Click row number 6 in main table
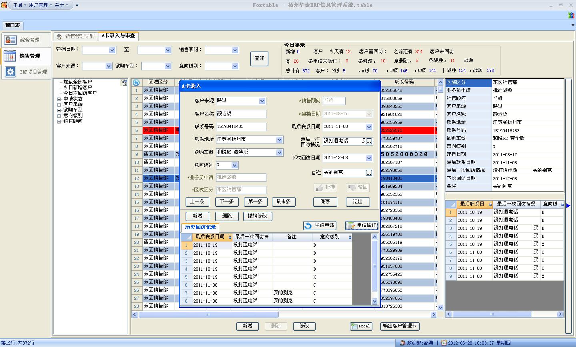The height and width of the screenshot is (347, 576). point(136,130)
